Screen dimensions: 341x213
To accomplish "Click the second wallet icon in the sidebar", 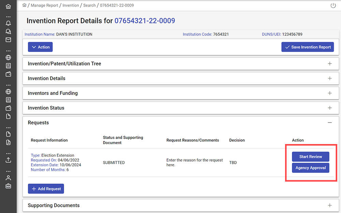I will pyautogui.click(x=8, y=108).
